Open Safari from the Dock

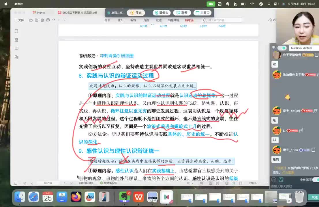34,197
